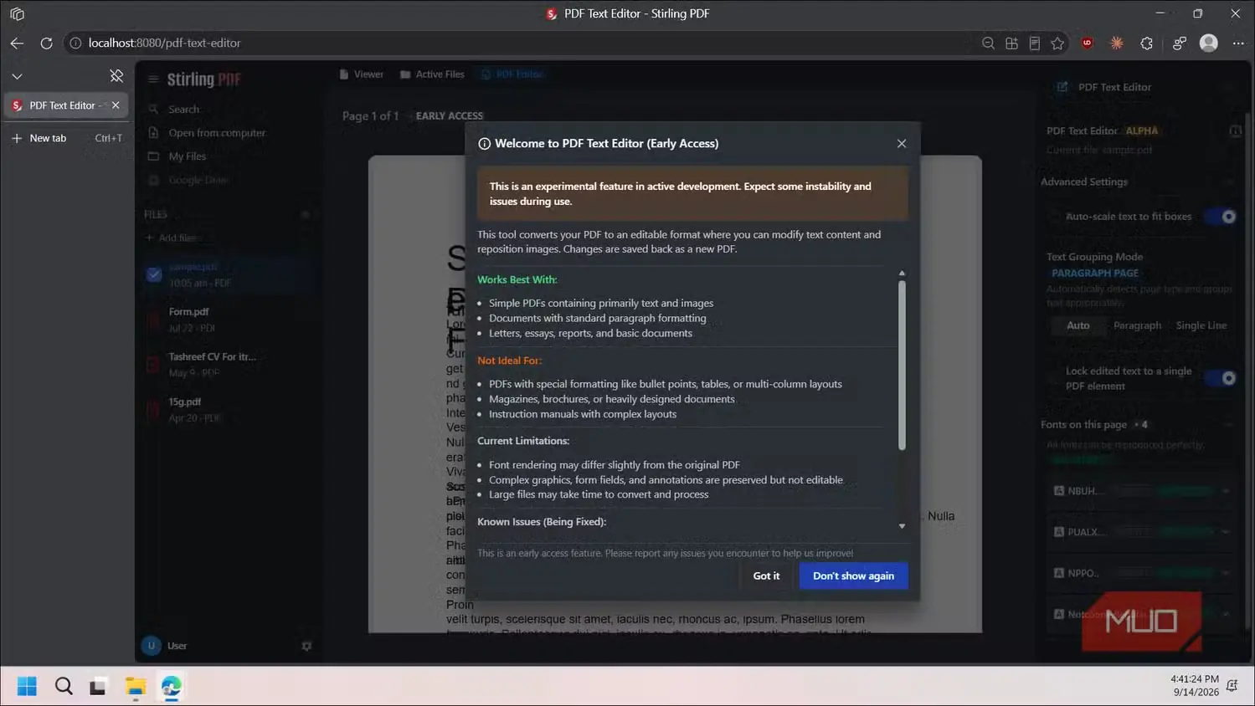Open the browser split screen icon
1255x706 pixels.
[1011, 43]
